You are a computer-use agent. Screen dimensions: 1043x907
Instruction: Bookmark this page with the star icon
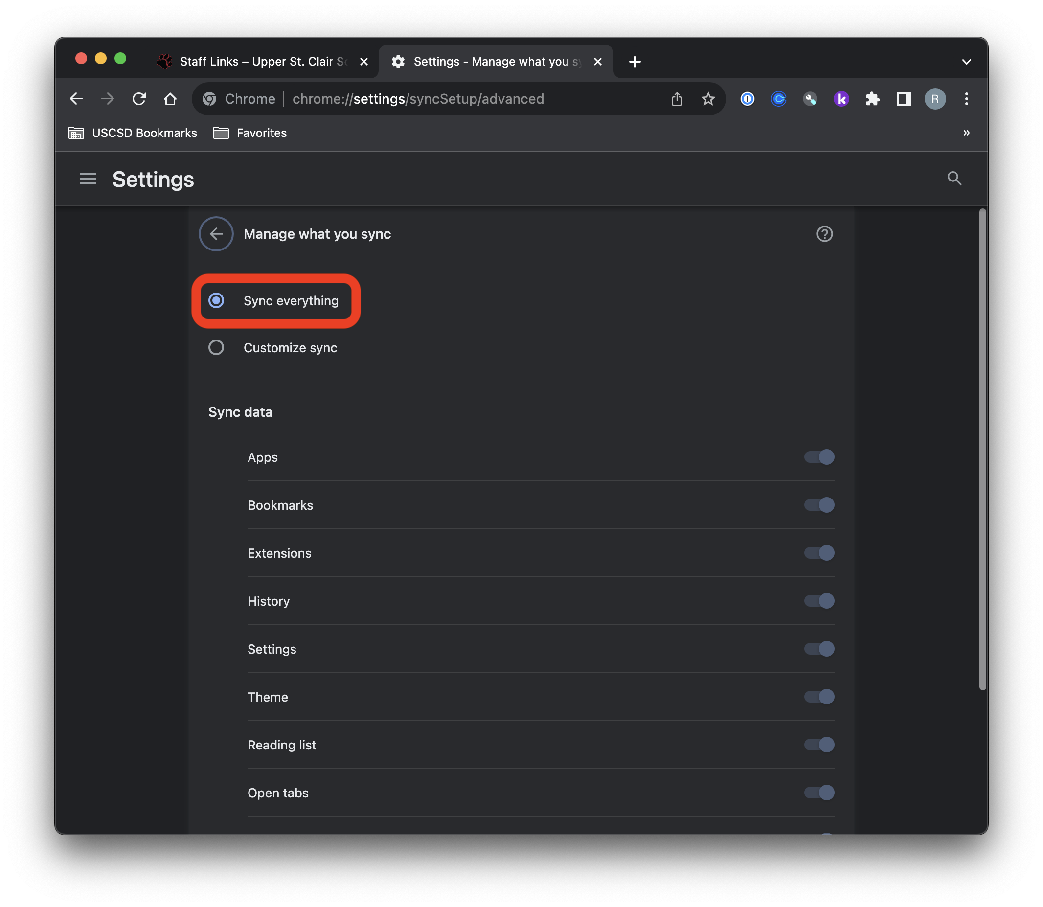tap(708, 99)
